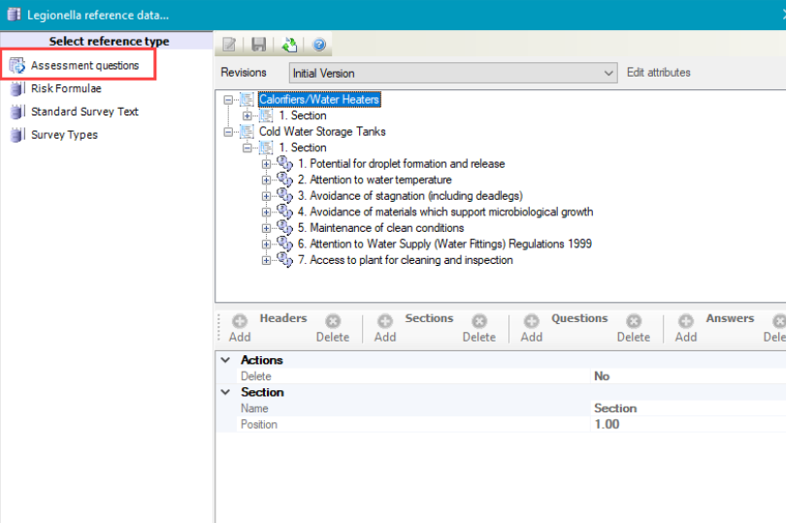
Task: Click Delete under Sections
Action: click(x=478, y=327)
